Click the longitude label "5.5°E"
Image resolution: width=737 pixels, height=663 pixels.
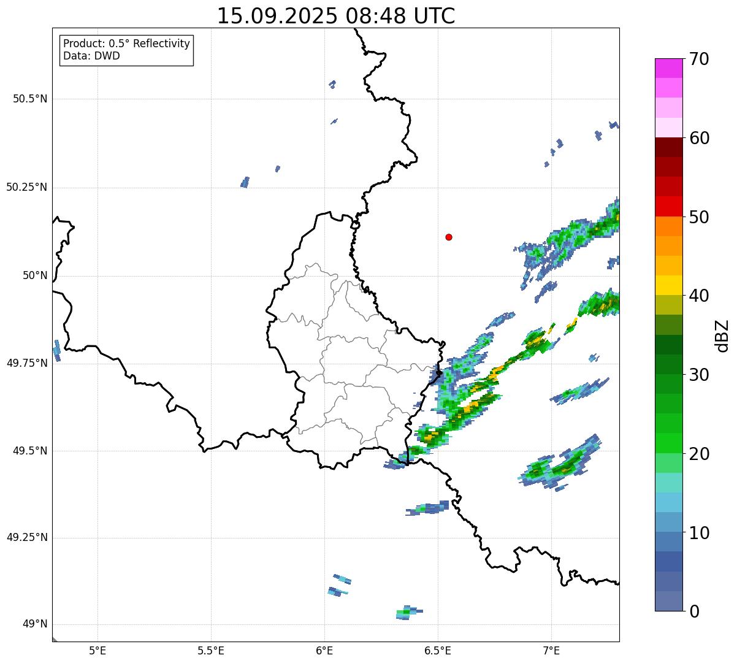(x=211, y=651)
